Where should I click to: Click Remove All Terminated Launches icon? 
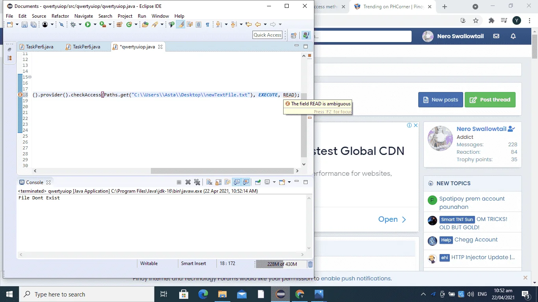[197, 182]
